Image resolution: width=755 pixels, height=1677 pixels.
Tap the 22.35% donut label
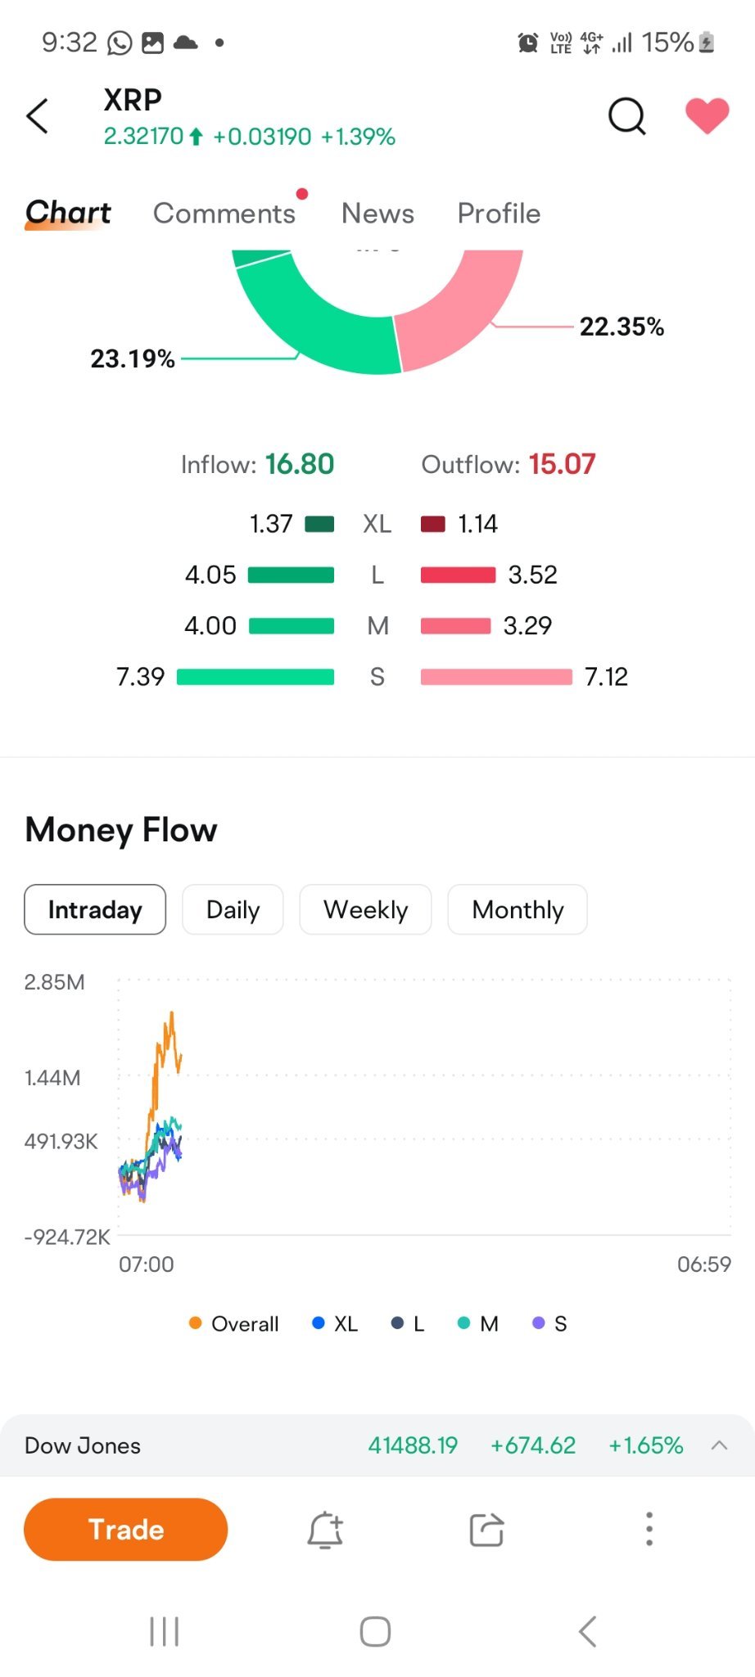(622, 327)
